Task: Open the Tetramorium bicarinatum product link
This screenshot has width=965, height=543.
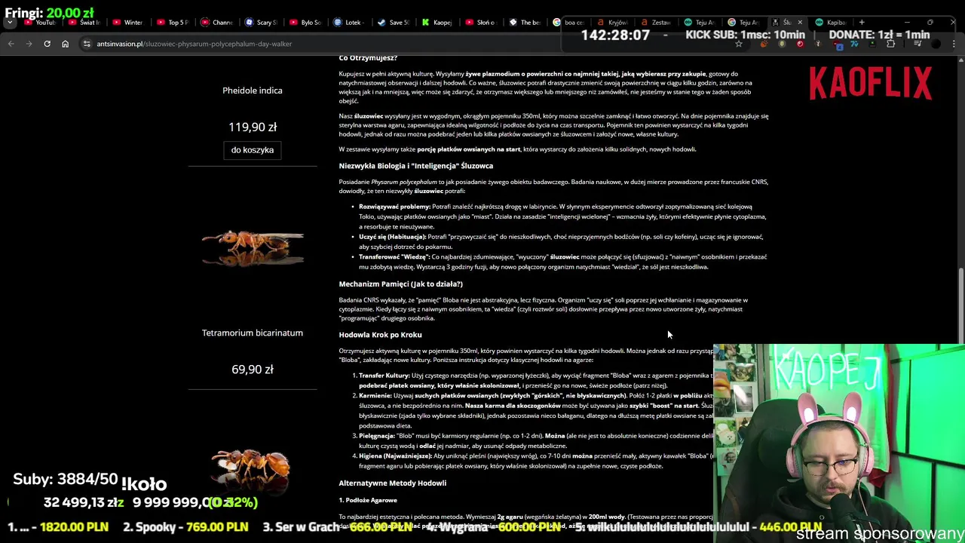Action: click(252, 333)
